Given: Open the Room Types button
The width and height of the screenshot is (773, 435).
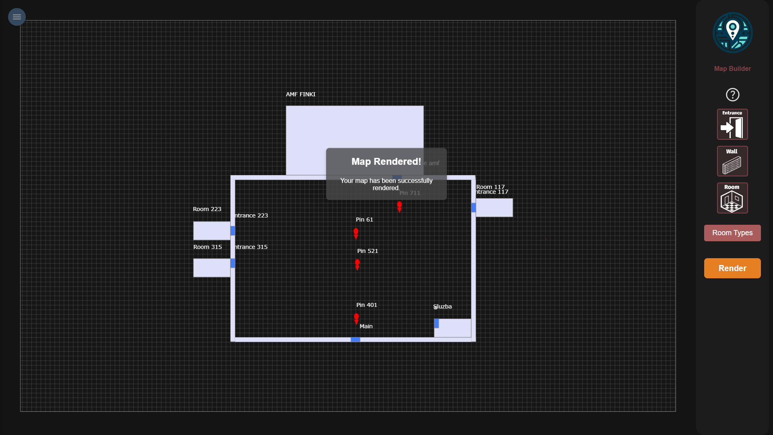Looking at the screenshot, I should (x=732, y=233).
